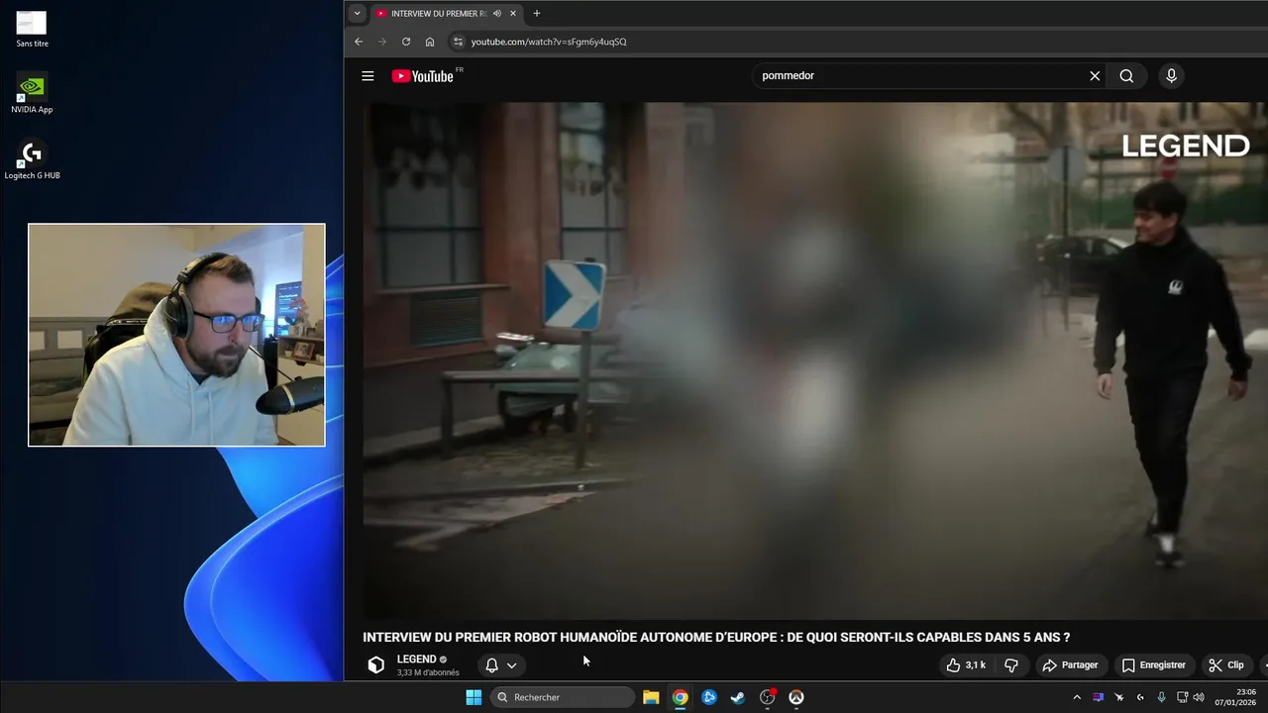The height and width of the screenshot is (713, 1268).
Task: Share the video via Partager
Action: (1070, 665)
